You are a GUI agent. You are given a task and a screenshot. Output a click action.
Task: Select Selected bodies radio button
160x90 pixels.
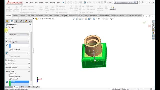(x=10, y=76)
